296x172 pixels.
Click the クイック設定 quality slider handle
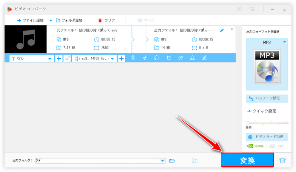tap(247, 123)
